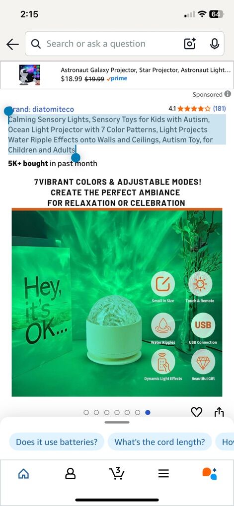The height and width of the screenshot is (506, 234).
Task: View the 181 ratings link
Action: coord(220,109)
